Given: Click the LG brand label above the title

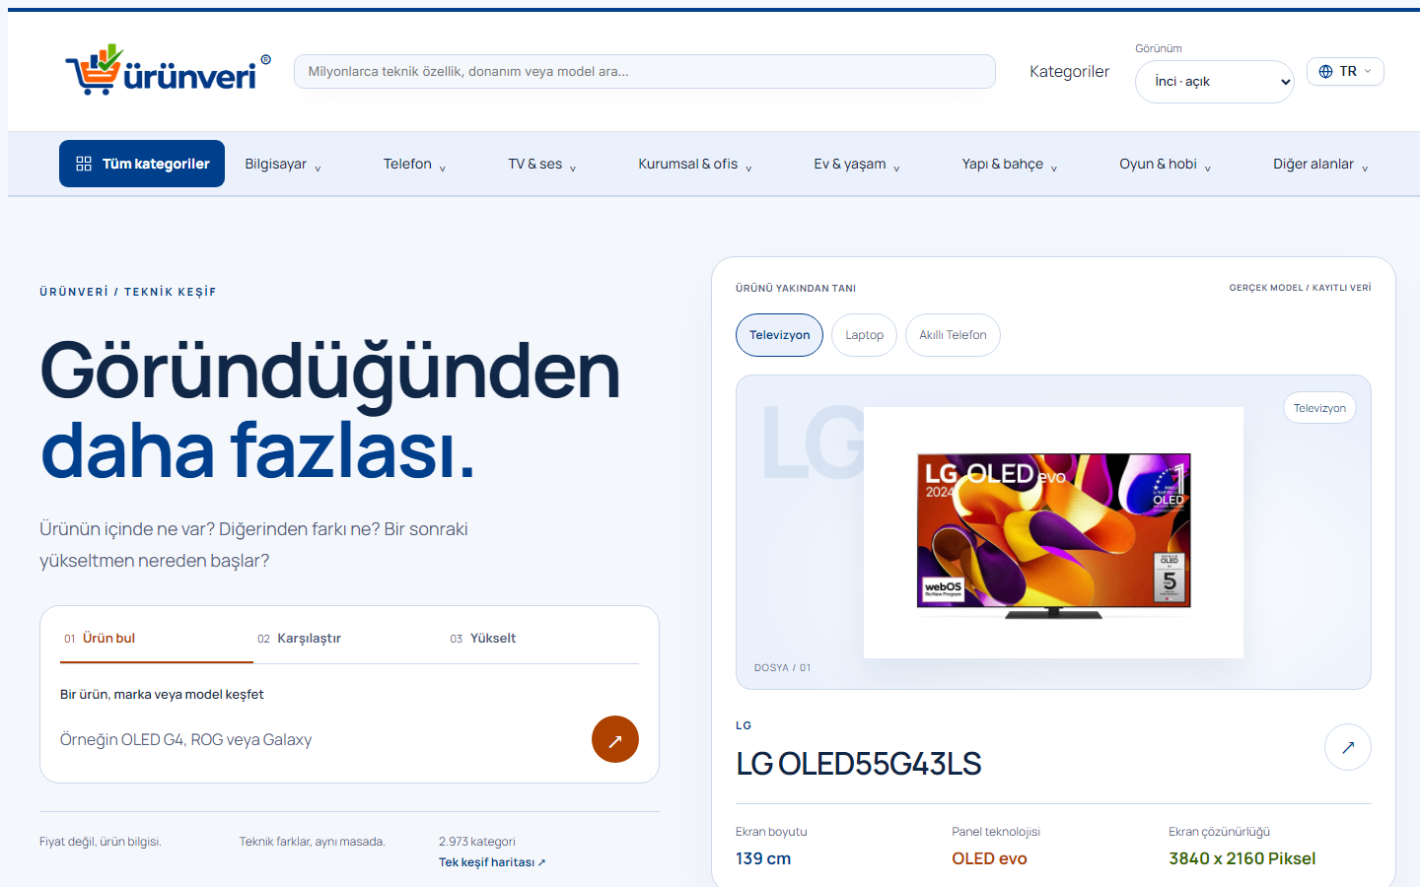Looking at the screenshot, I should tap(744, 725).
